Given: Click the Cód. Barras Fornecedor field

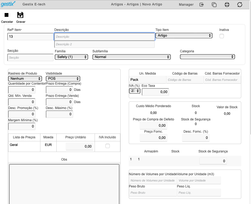Looking at the screenshot, I should [222, 80].
